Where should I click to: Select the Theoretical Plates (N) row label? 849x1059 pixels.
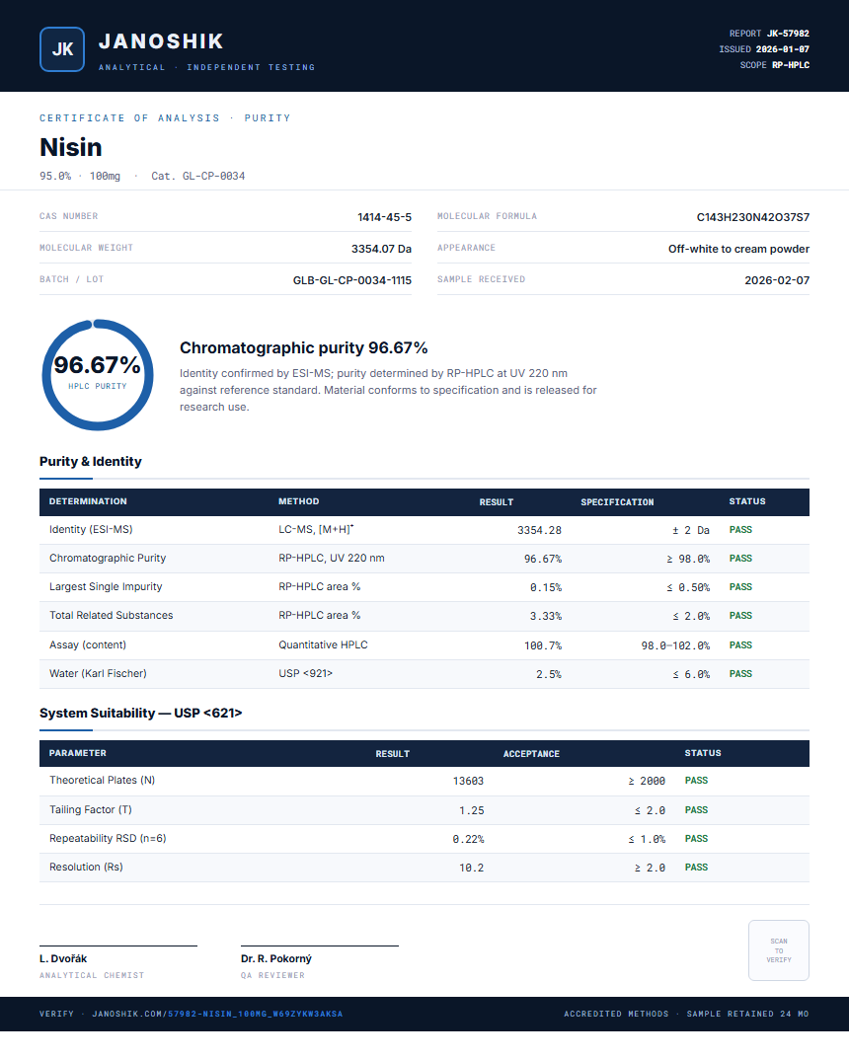pos(102,780)
